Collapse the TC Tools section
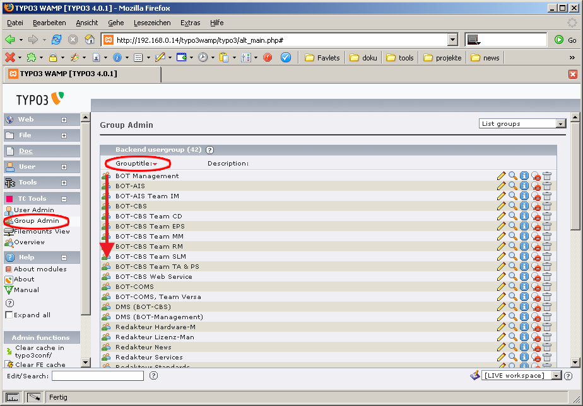Screen dimensions: 583x406 [x=64, y=199]
